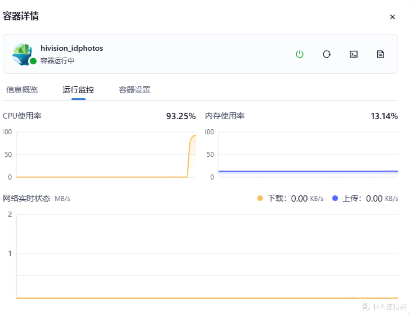410x315 pixels.
Task: Toggle the 上传 legend blue dot
Action: coord(335,198)
